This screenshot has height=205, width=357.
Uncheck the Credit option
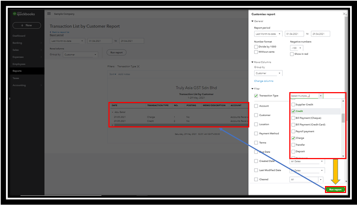293,111
